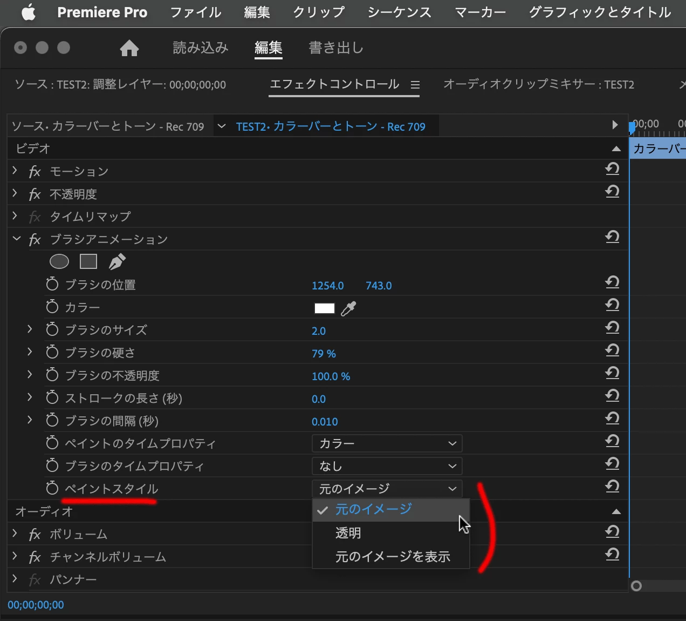Toggle animation stopwatch for ブラシのサイズ
The image size is (686, 621).
pyautogui.click(x=52, y=329)
